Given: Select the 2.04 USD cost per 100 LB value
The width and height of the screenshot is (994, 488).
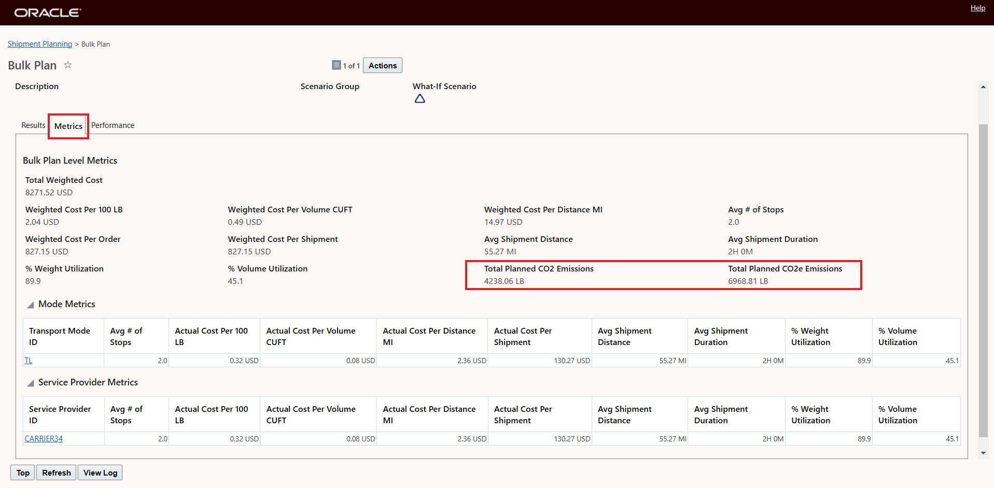Looking at the screenshot, I should pos(42,222).
